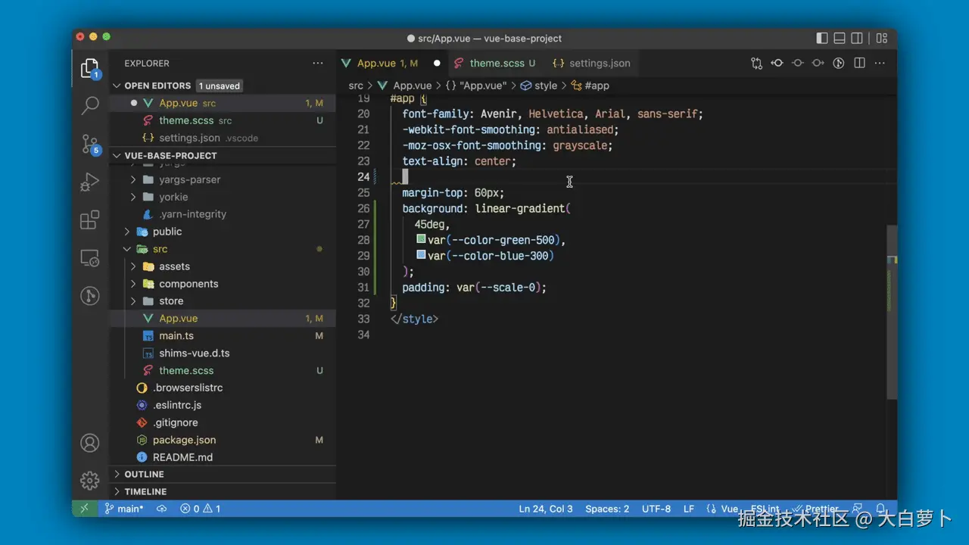
Task: Switch to the theme.scss editor tab
Action: [497, 64]
